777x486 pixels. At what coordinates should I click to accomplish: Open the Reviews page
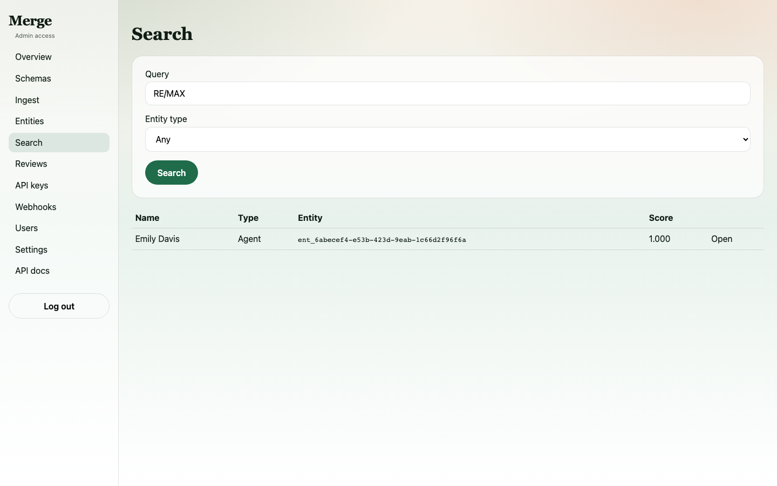pos(59,164)
